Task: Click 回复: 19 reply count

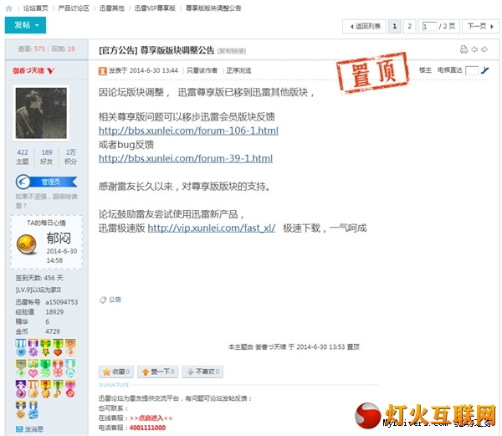Action: coord(63,49)
